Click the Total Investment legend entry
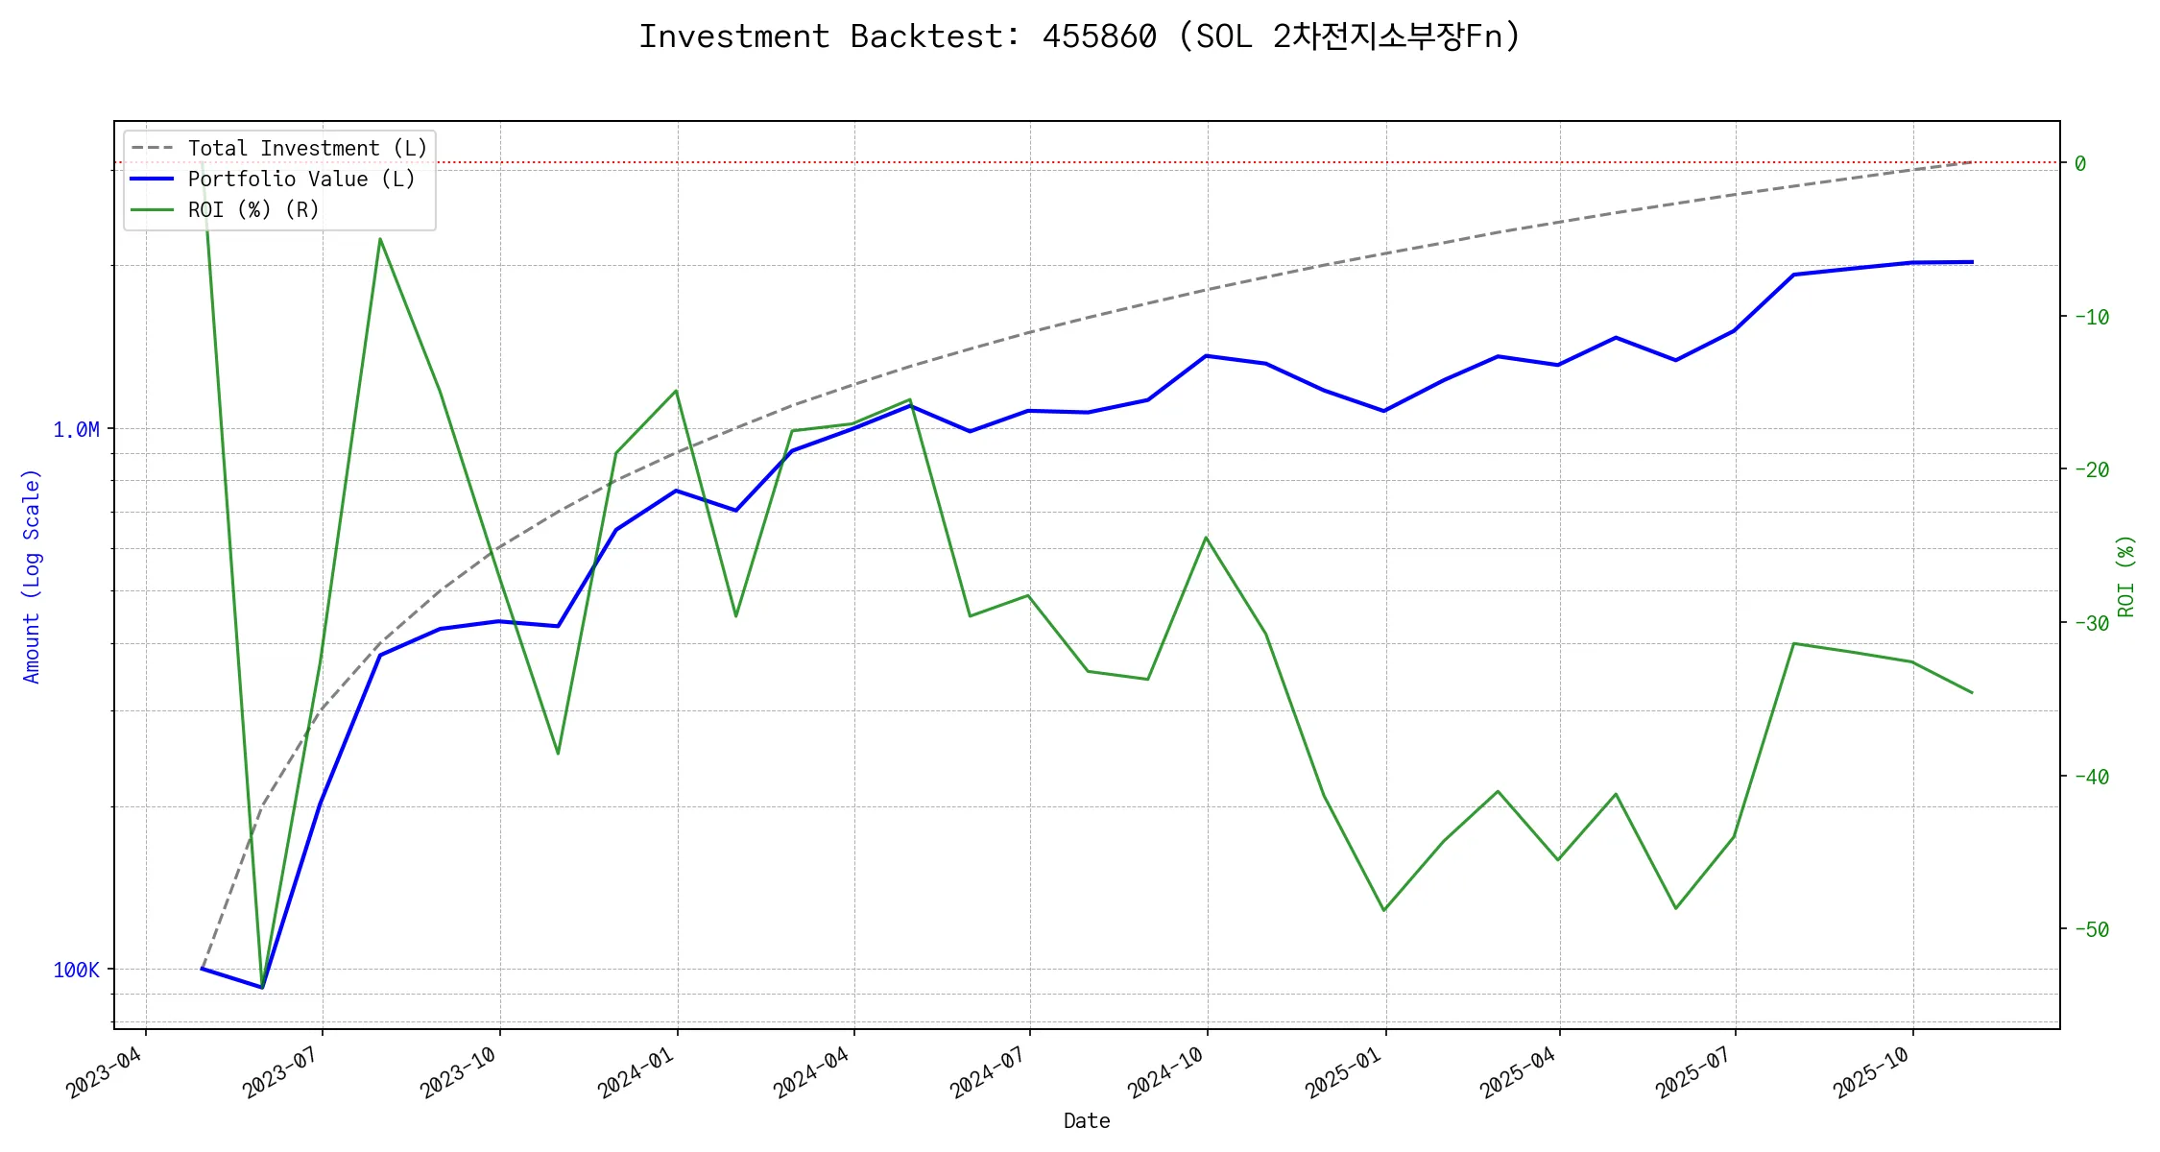Image resolution: width=2160 pixels, height=1152 pixels. tap(306, 149)
